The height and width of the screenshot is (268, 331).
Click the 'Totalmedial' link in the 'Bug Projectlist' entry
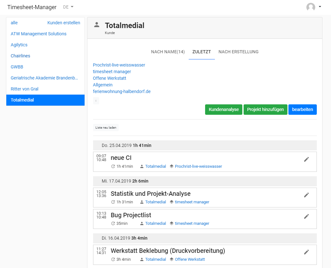(x=156, y=224)
